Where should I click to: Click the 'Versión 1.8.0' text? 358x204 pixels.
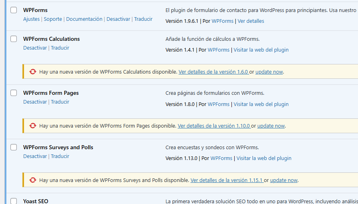[180, 104]
